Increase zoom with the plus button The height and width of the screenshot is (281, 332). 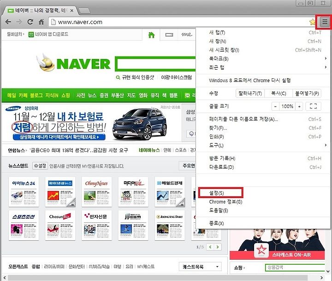click(299, 107)
